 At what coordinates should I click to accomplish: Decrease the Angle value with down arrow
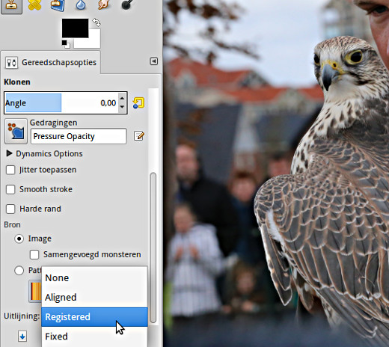click(122, 108)
